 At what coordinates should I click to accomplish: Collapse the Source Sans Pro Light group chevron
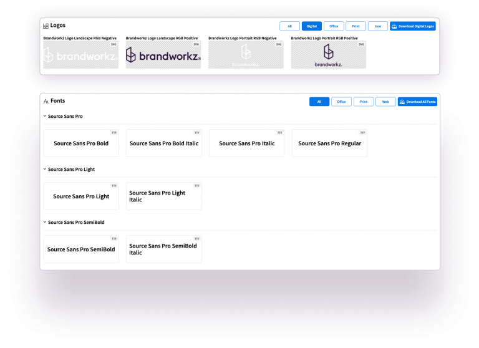[x=45, y=169]
